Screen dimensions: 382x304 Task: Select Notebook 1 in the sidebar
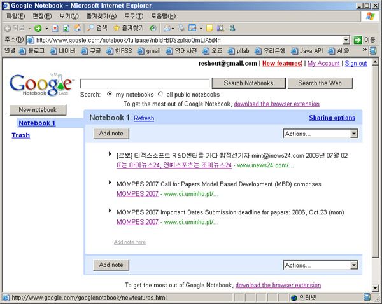(x=37, y=123)
